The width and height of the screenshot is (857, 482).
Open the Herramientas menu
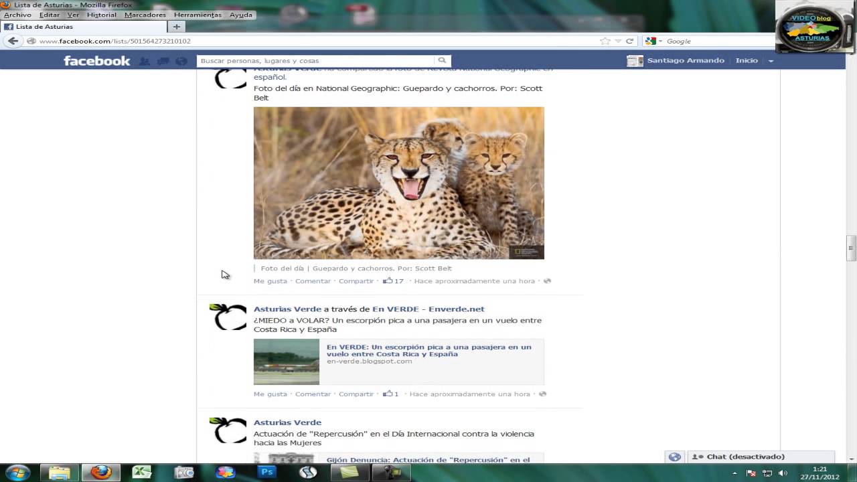[x=198, y=15]
